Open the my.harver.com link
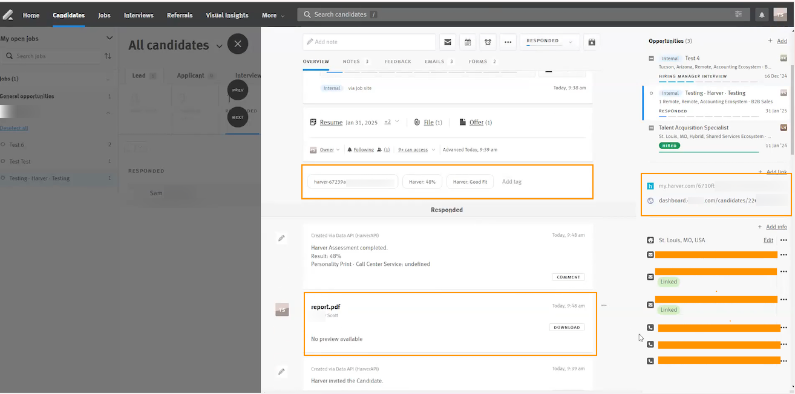This screenshot has height=394, width=795. click(x=687, y=187)
